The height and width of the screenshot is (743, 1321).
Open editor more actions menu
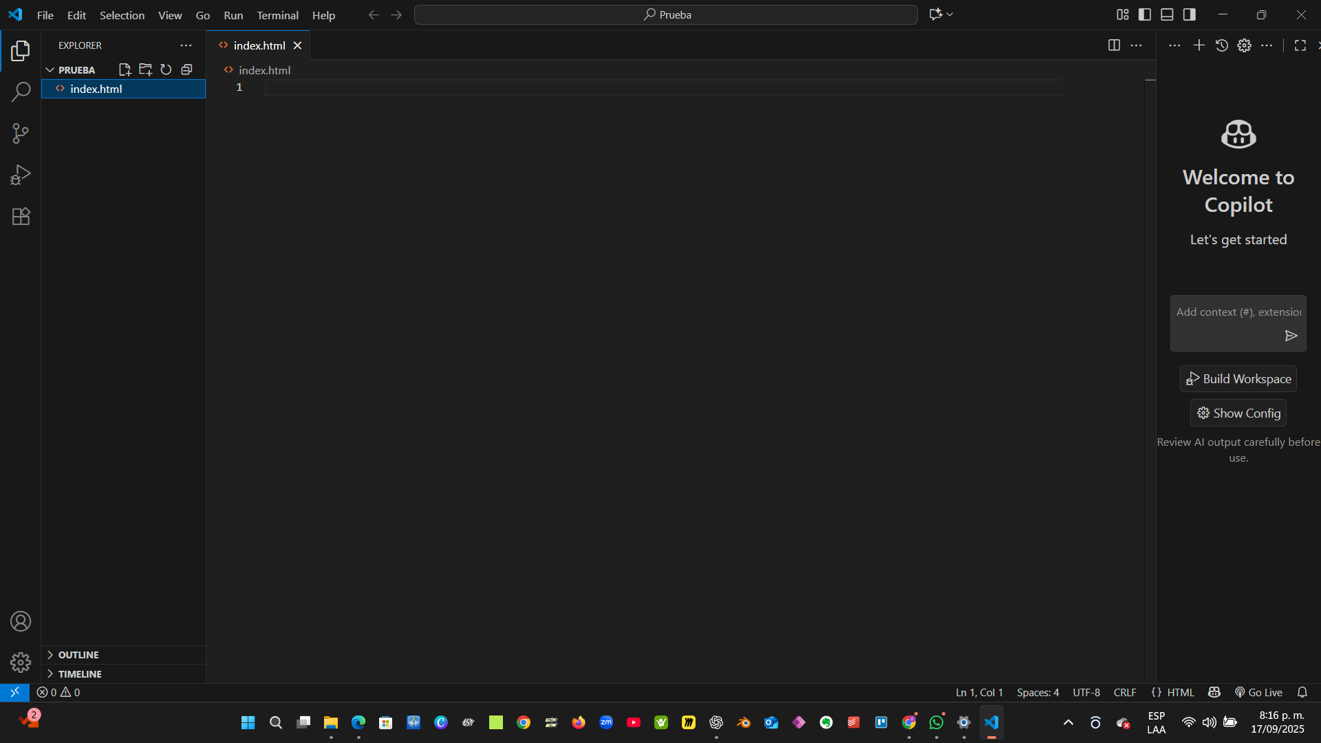click(1137, 45)
